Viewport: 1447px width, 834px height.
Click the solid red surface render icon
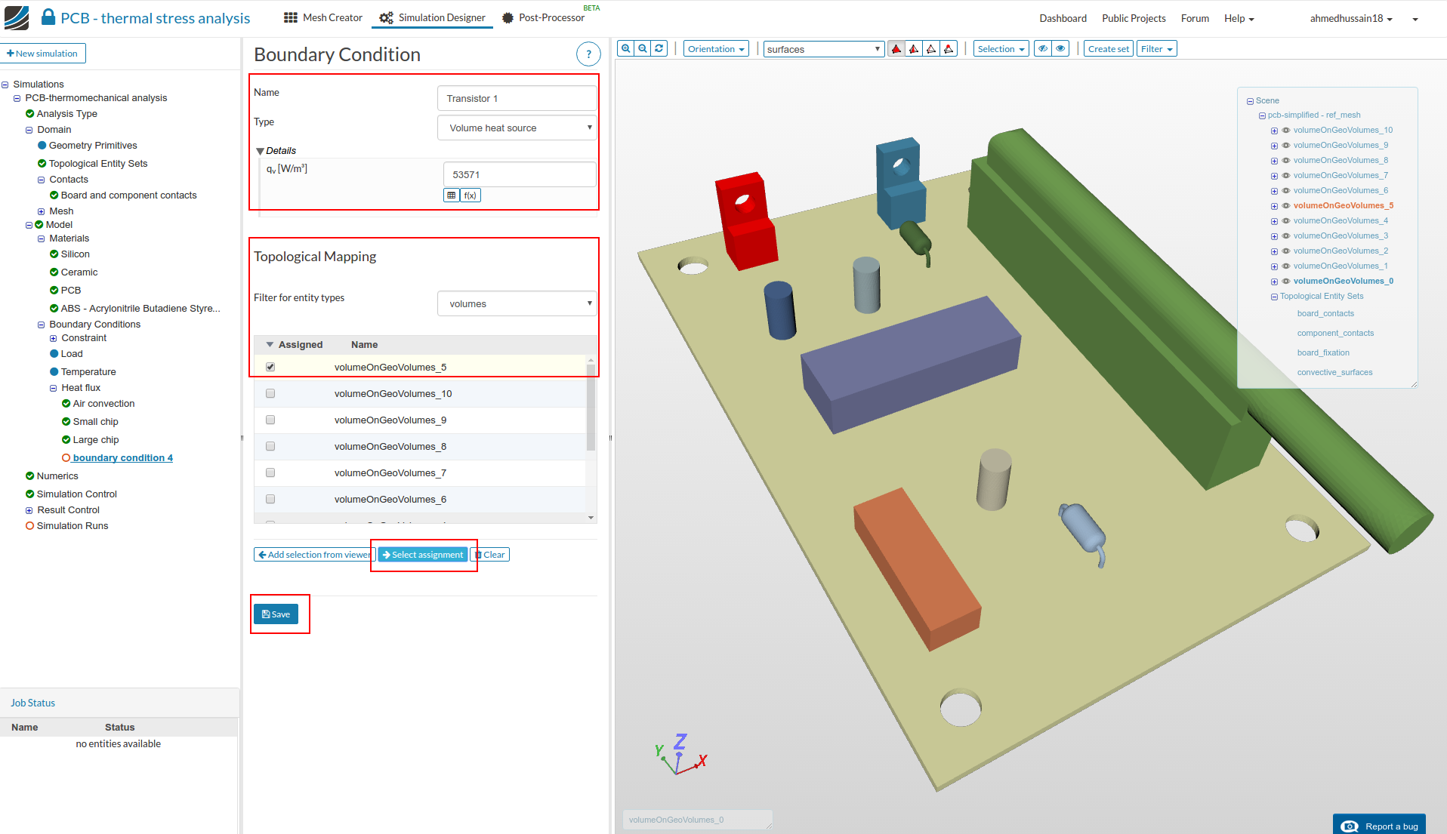[x=896, y=49]
